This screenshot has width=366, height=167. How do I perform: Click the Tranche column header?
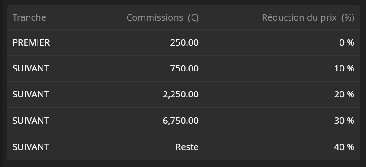tap(29, 17)
